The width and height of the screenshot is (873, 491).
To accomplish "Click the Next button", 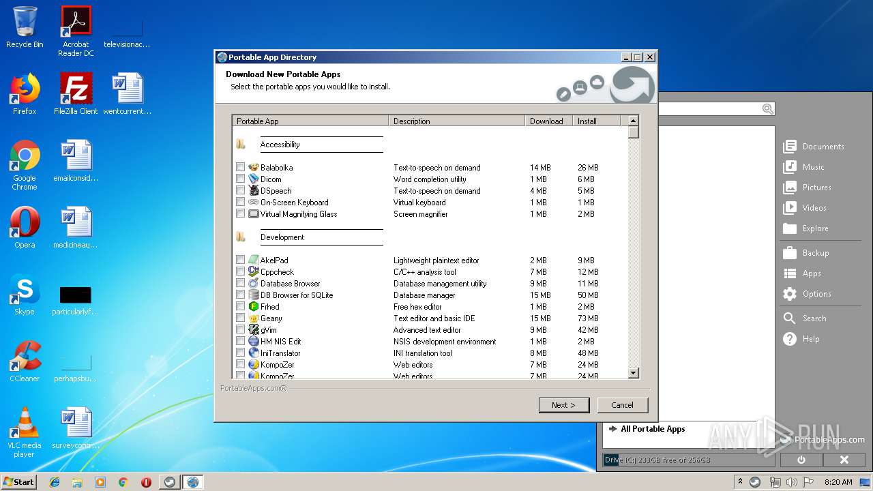I will [x=563, y=405].
